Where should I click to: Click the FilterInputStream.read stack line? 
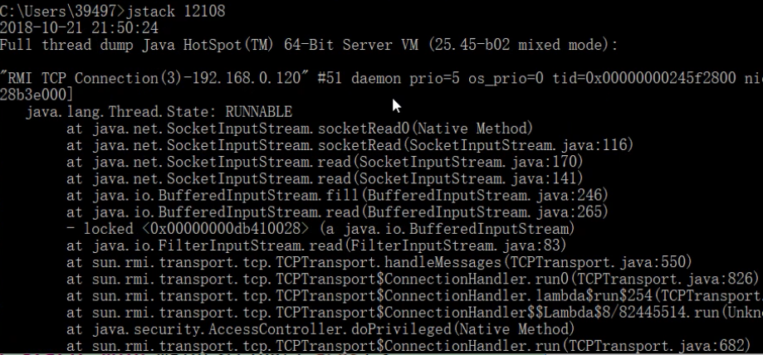tap(316, 245)
